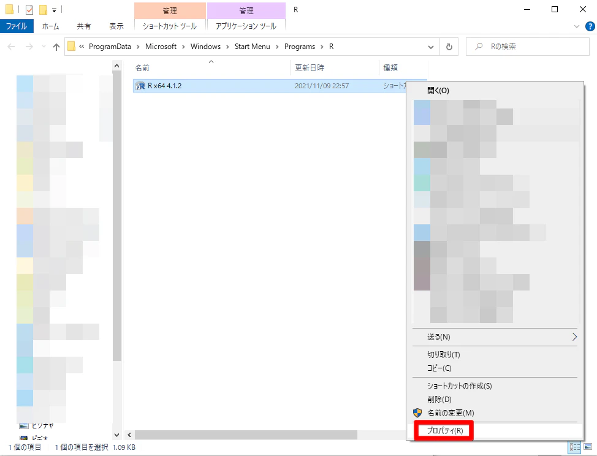Switch to the ホーム ribbon tab
Viewport: 597px width, 456px height.
tap(50, 26)
